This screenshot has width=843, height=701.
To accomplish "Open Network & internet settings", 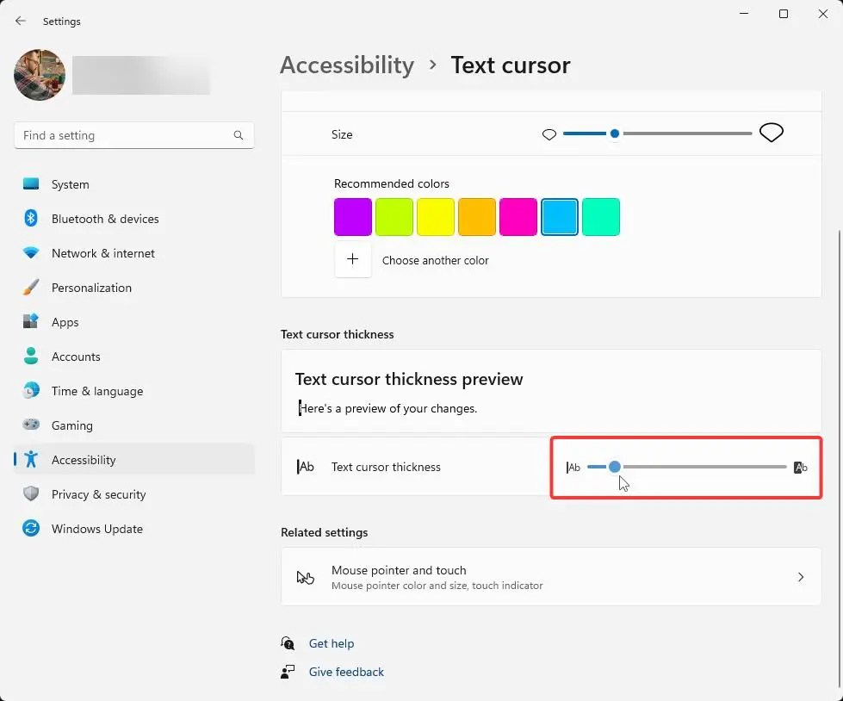I will point(133,253).
